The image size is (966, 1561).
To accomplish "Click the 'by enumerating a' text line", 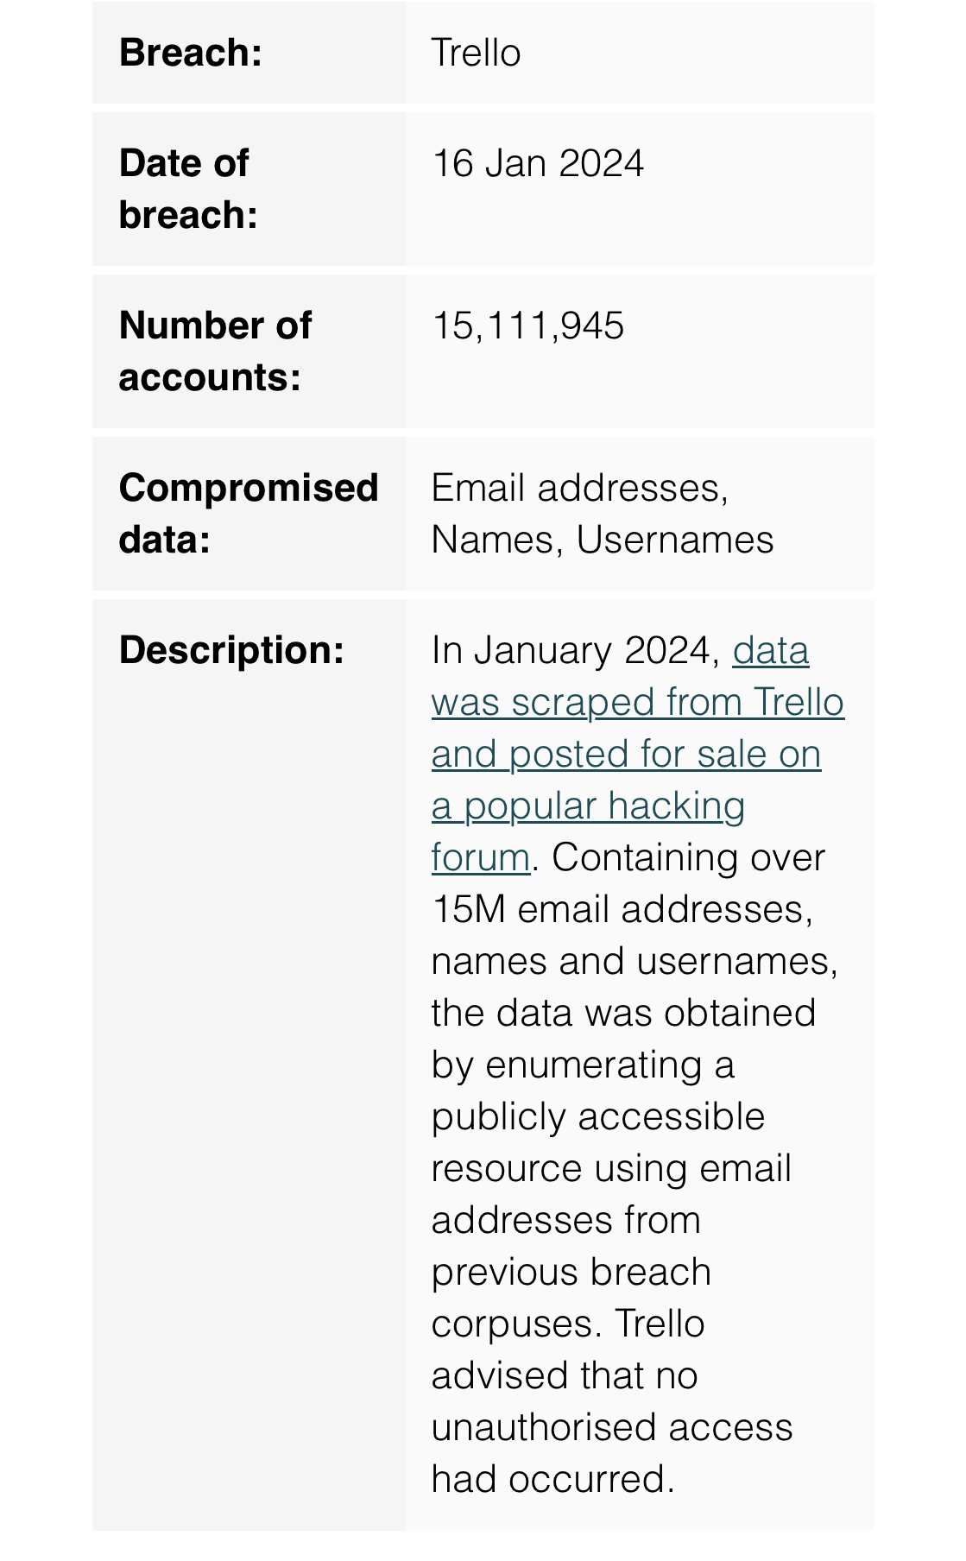I will tap(583, 1065).
